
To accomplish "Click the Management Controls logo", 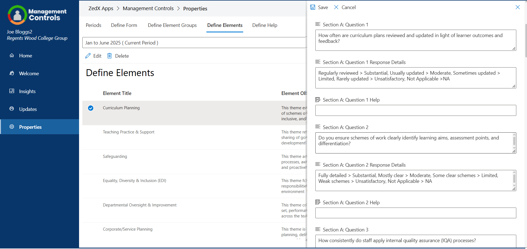I will [37, 15].
